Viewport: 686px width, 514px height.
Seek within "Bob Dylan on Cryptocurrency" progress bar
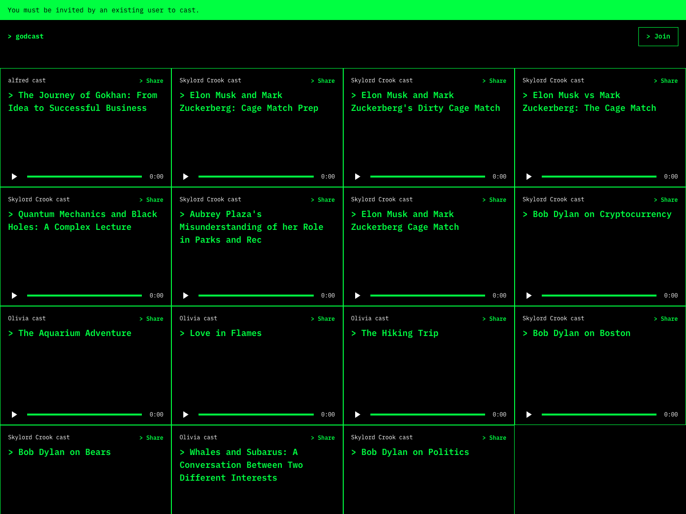(x=598, y=295)
